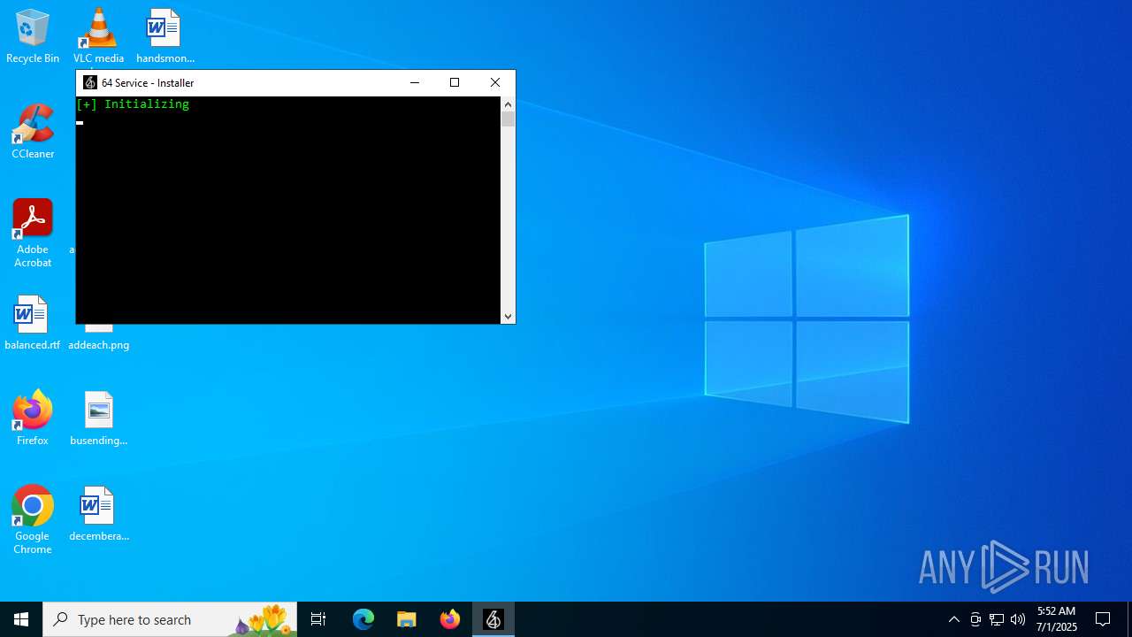1132x637 pixels.
Task: Open File Explorer from taskbar
Action: click(x=407, y=619)
